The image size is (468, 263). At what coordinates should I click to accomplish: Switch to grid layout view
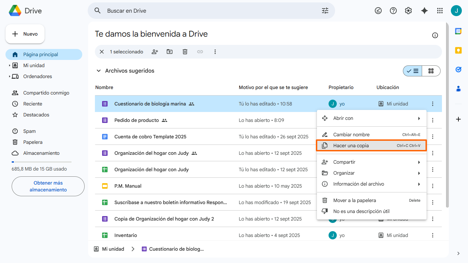431,71
